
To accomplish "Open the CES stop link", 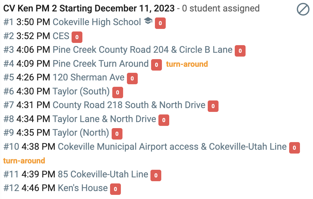I will click(x=61, y=36).
